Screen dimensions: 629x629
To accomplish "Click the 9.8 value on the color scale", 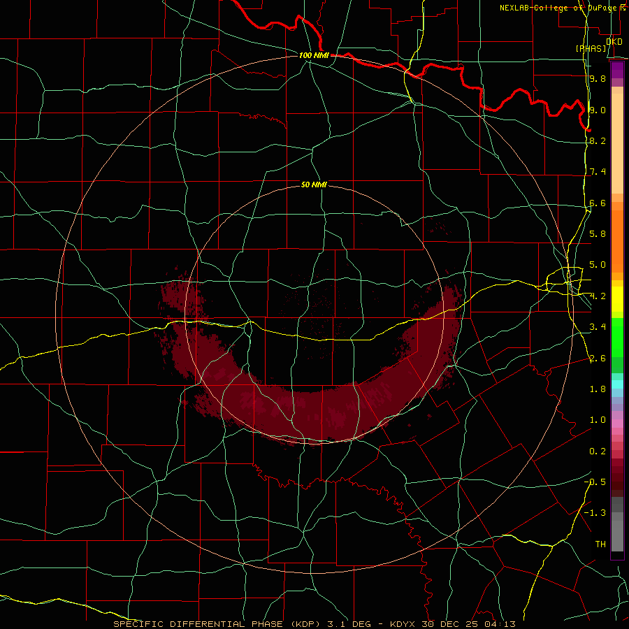I will tap(598, 78).
